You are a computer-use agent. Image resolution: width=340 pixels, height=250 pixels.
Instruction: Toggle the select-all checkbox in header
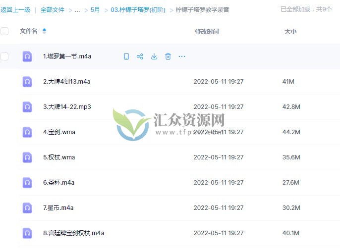coord(4,31)
